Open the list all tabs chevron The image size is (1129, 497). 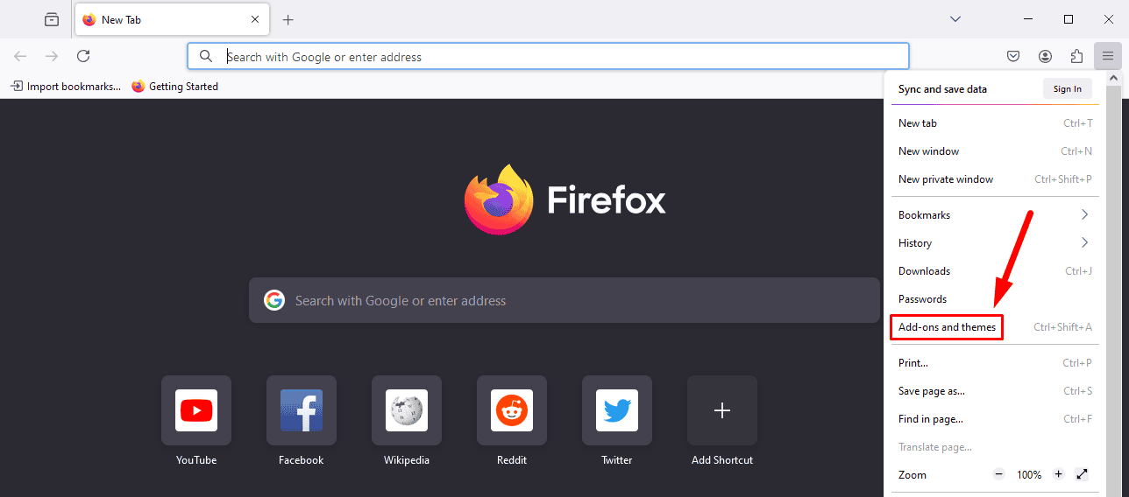tap(955, 19)
